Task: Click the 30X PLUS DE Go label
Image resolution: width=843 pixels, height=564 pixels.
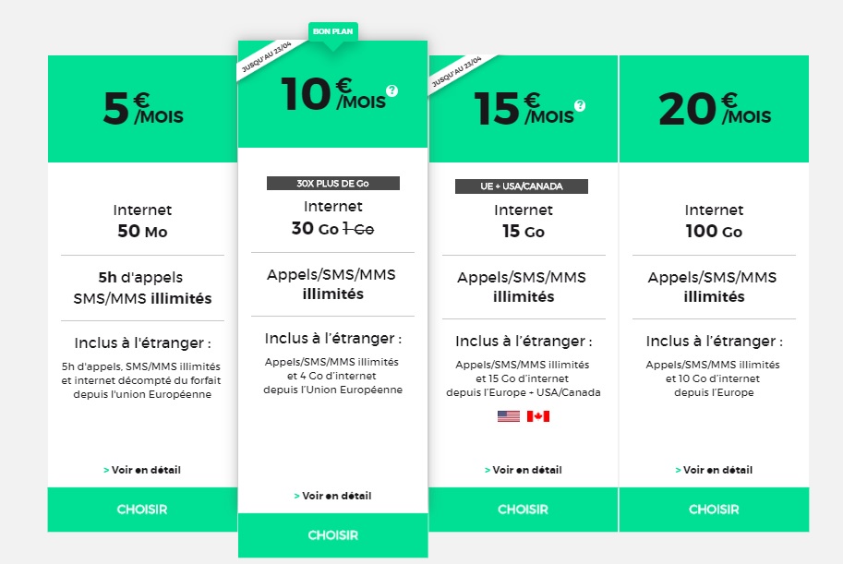Action: tap(332, 184)
